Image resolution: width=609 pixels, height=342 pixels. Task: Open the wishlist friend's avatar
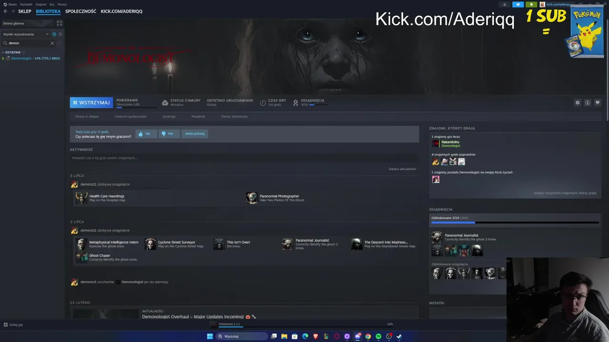(435, 179)
